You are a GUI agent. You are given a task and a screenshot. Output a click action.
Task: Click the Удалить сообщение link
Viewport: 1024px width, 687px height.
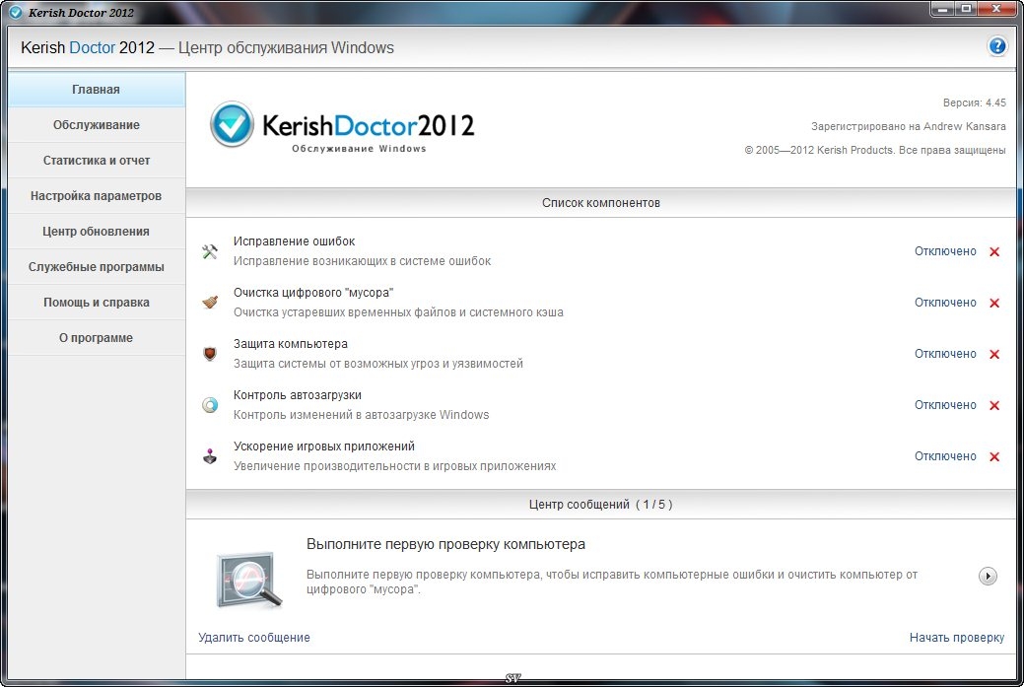click(x=254, y=638)
